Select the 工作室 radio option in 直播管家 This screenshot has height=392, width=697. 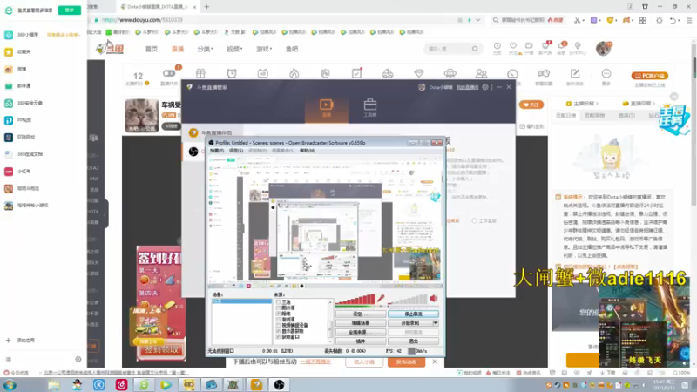point(474,220)
